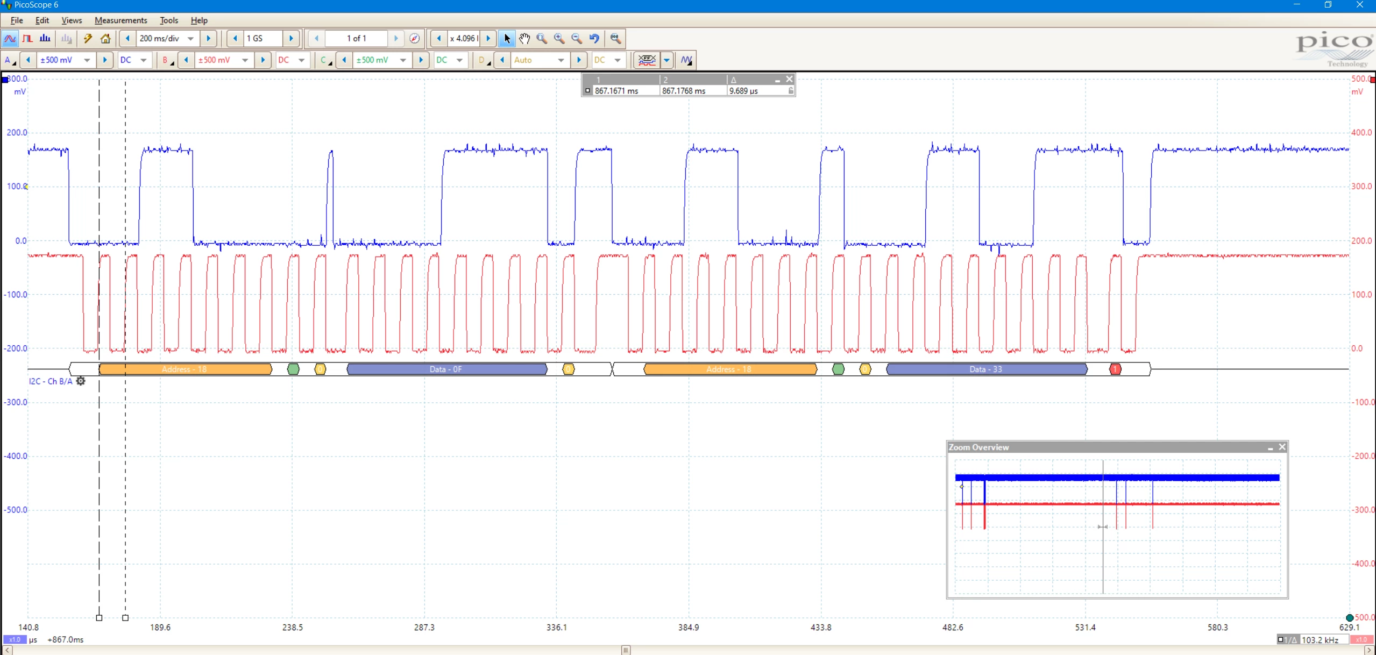Switch to Scope mode
The image size is (1376, 655).
click(10, 39)
